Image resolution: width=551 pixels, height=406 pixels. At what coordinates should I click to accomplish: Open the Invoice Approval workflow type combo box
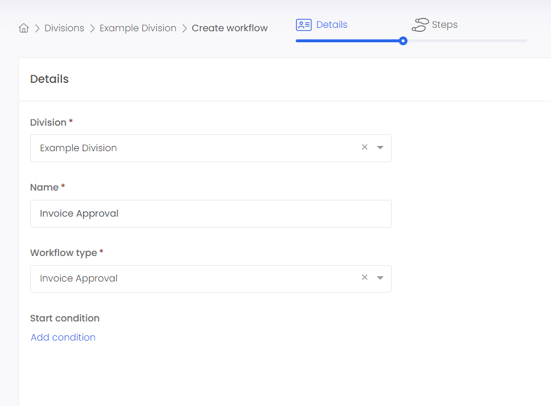tap(211, 279)
